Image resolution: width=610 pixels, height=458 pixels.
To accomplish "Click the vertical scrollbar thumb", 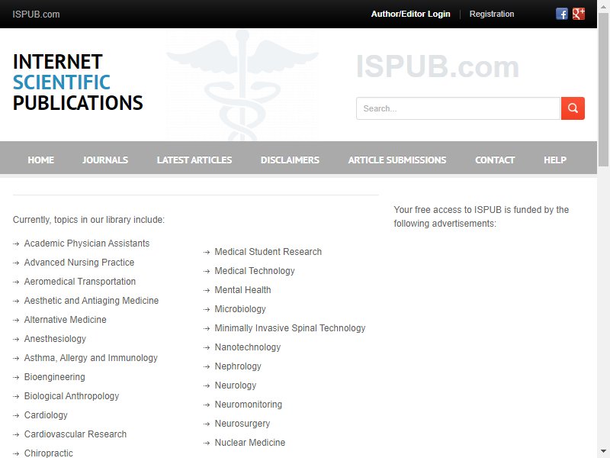I will tap(603, 89).
